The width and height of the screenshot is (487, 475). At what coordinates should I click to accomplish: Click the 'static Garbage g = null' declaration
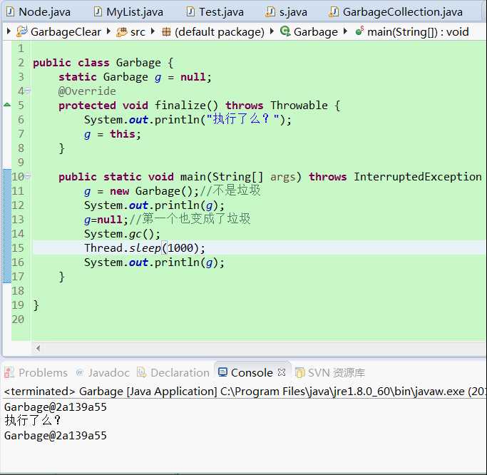tap(135, 77)
